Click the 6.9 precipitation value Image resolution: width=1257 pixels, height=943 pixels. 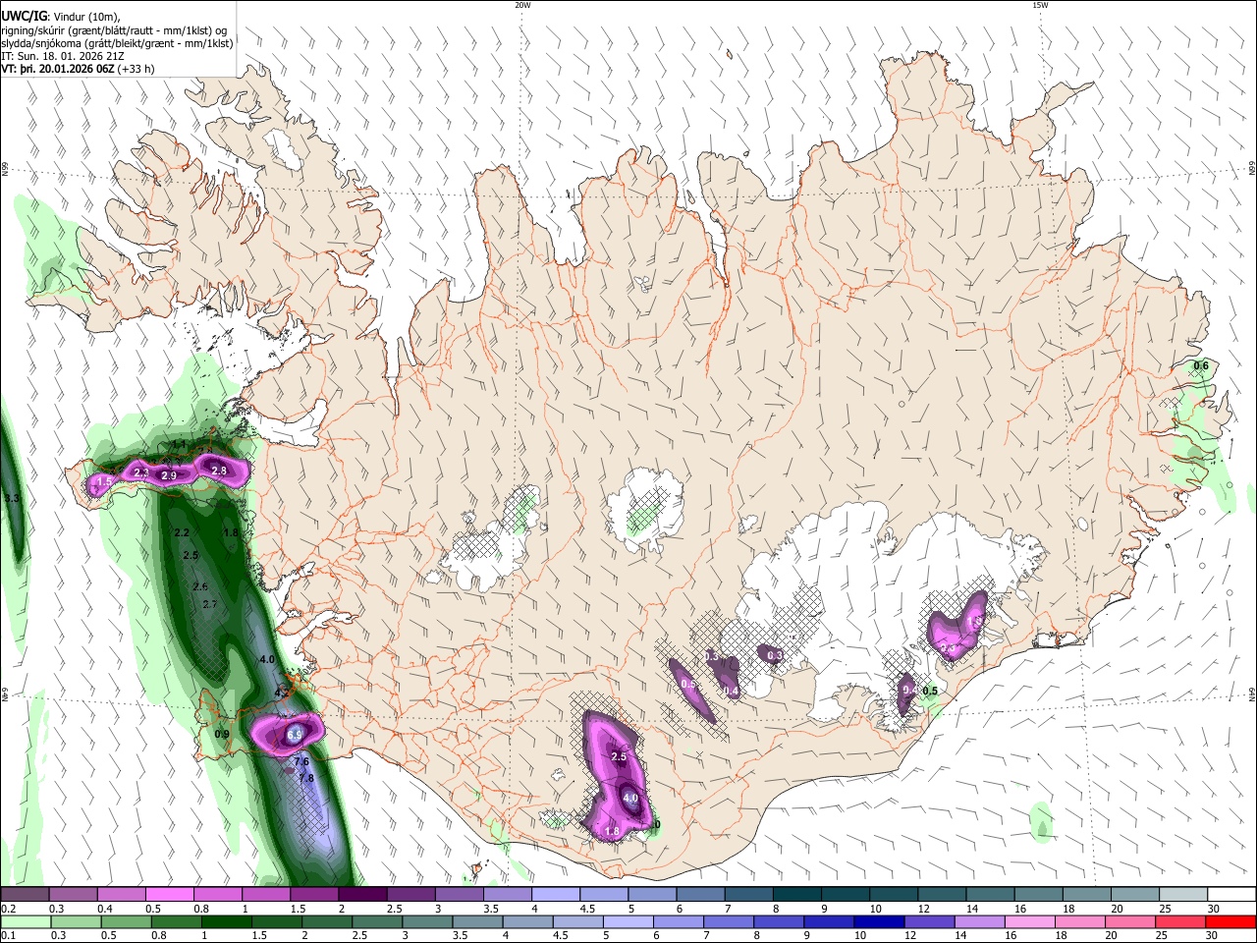pos(294,734)
